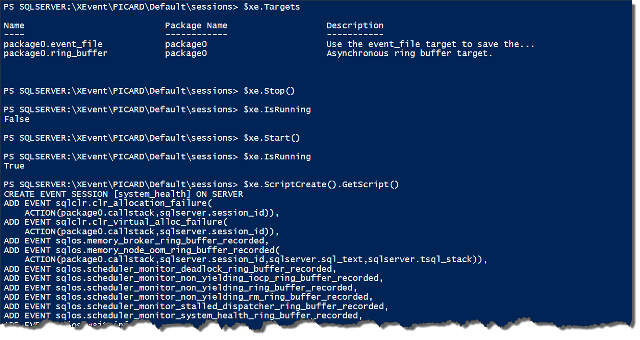This screenshot has width=640, height=340.
Task: Select the package0.event_file target row
Action: [269, 44]
